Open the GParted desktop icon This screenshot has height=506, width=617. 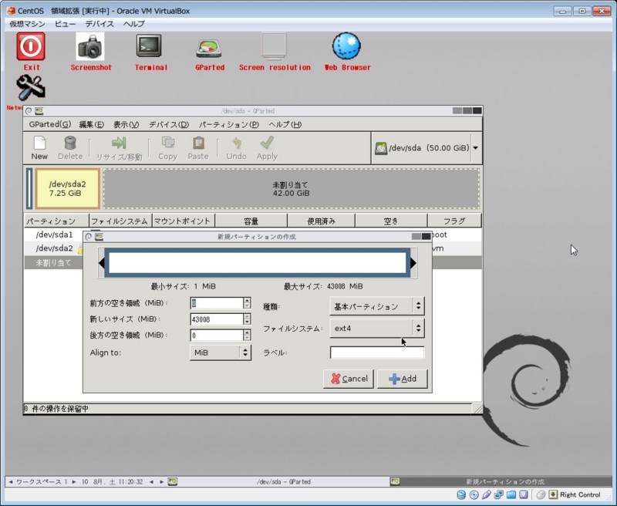(x=209, y=49)
